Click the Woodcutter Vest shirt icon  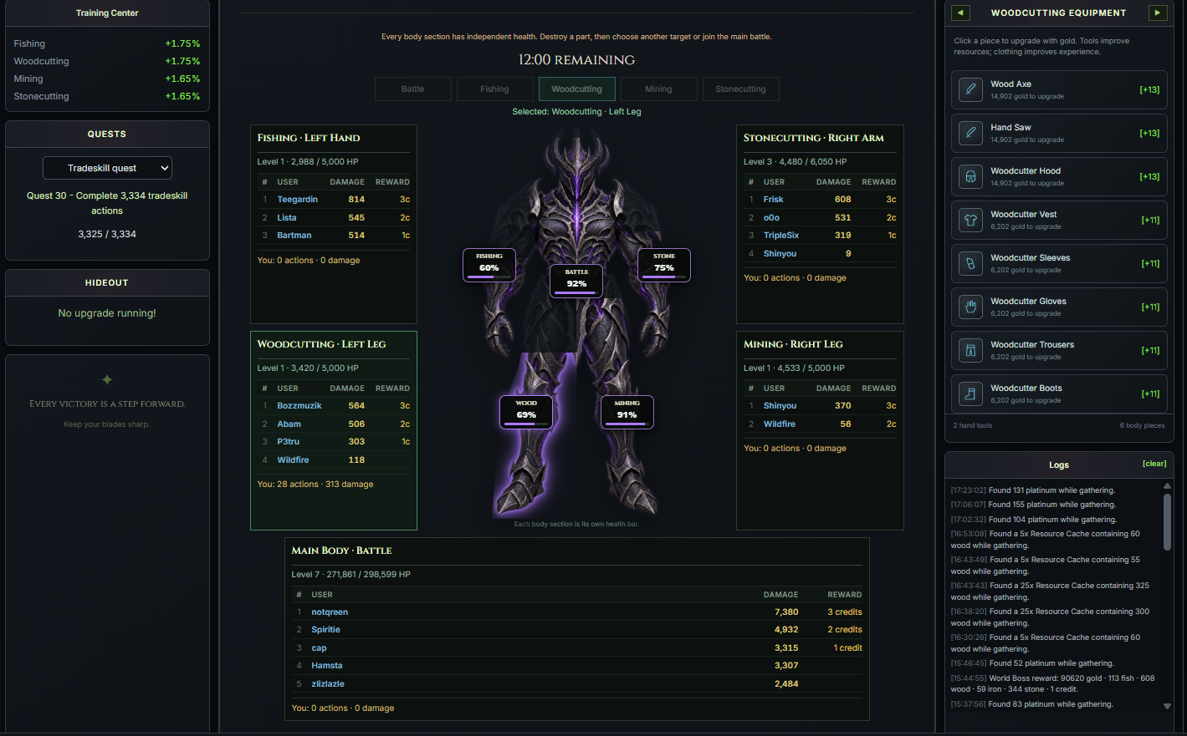970,220
